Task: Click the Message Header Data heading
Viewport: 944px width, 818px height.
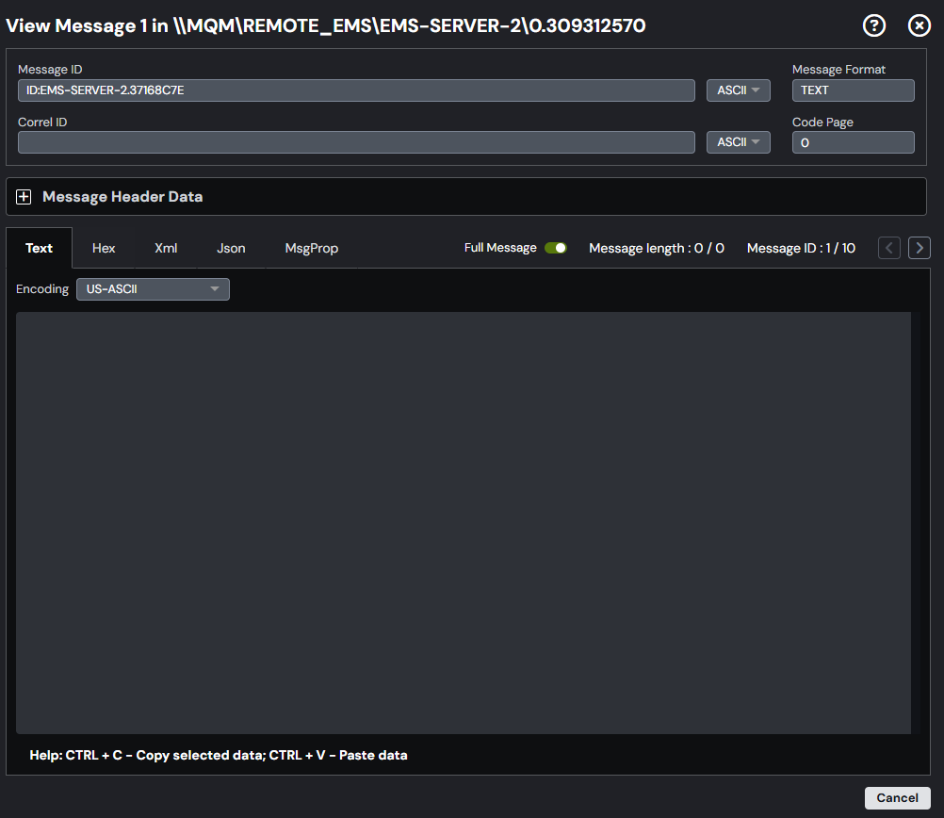Action: pos(122,197)
